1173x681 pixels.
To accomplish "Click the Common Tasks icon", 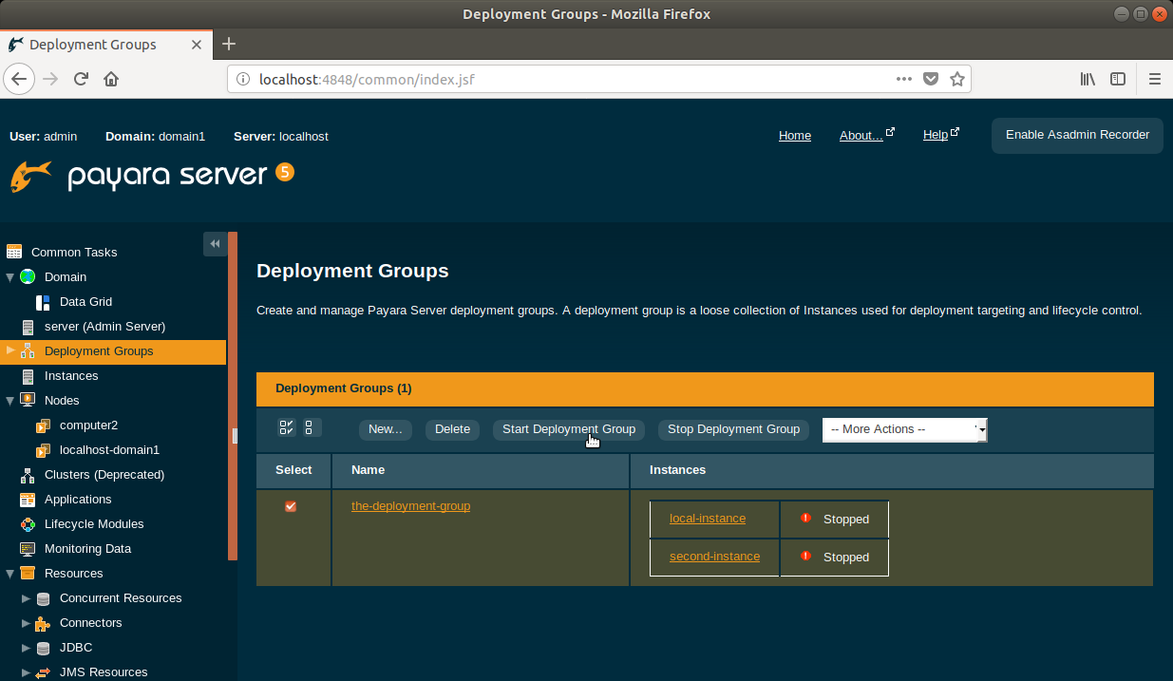I will click(x=14, y=252).
